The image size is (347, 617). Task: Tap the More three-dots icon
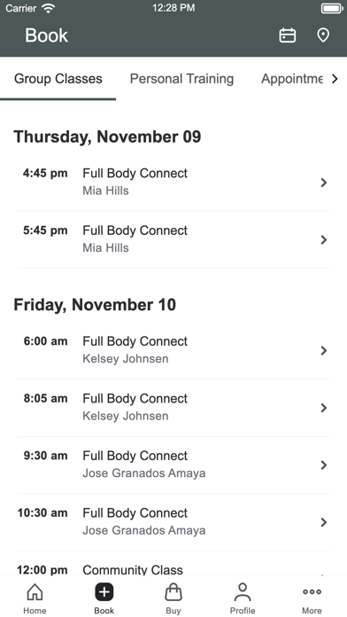pyautogui.click(x=312, y=592)
